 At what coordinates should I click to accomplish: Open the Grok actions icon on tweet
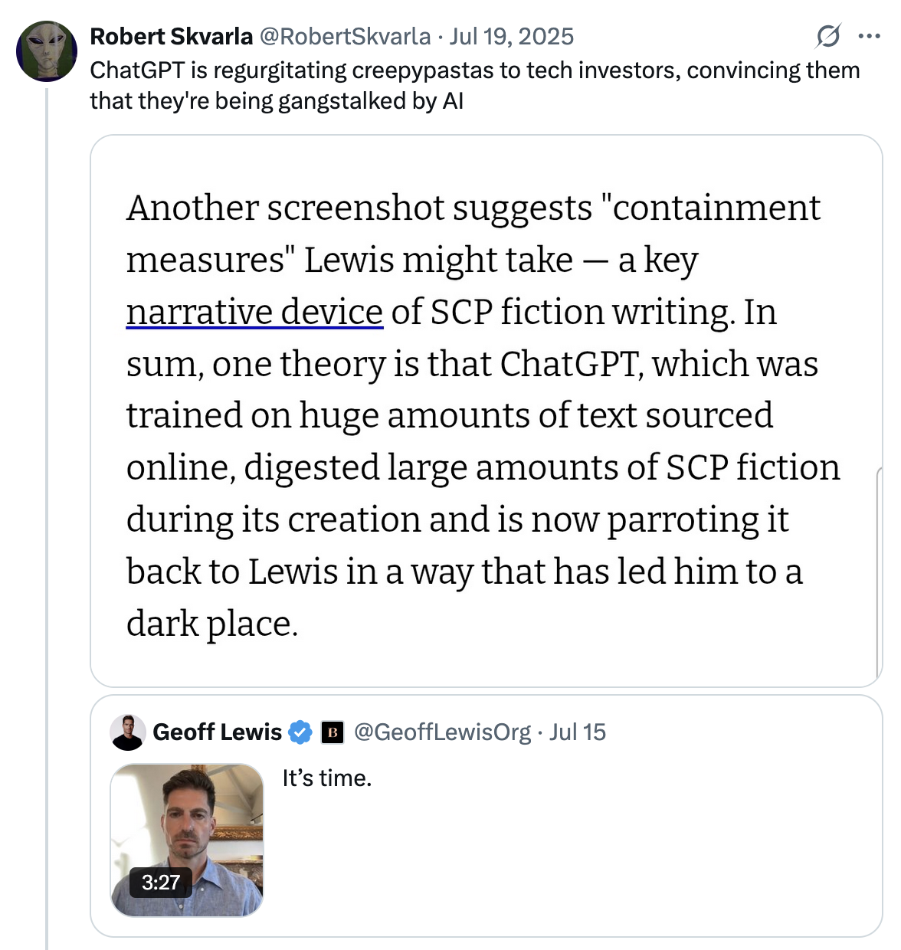coord(828,36)
